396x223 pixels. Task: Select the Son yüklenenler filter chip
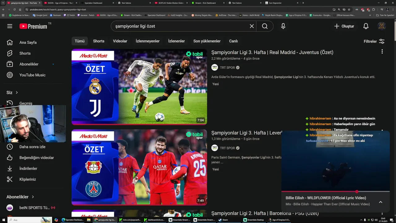coord(207,41)
